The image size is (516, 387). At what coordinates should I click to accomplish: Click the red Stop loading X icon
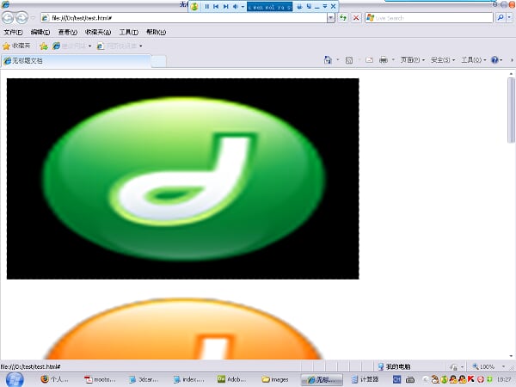click(x=356, y=17)
